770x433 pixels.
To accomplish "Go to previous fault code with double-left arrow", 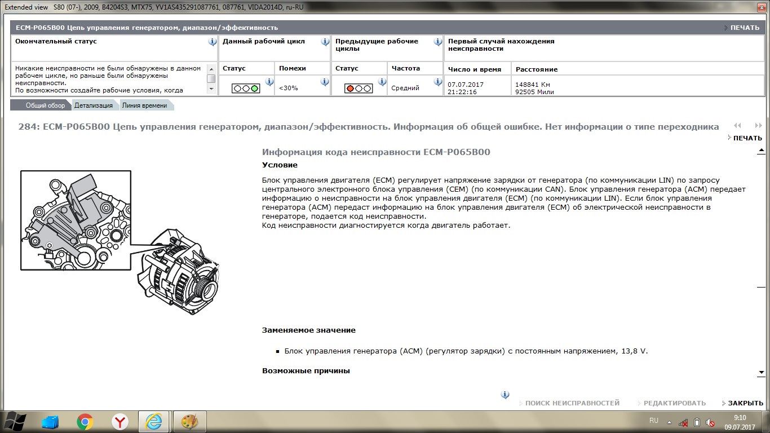I will coord(737,126).
